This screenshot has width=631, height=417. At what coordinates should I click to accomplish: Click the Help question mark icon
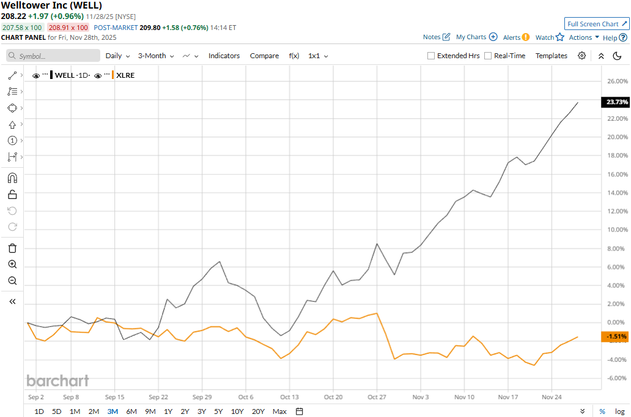point(623,37)
